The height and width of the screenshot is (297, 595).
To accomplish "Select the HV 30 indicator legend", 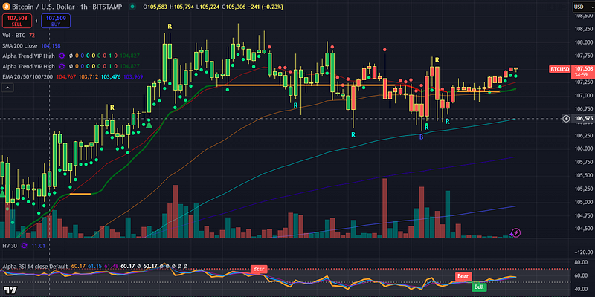I will coord(10,246).
